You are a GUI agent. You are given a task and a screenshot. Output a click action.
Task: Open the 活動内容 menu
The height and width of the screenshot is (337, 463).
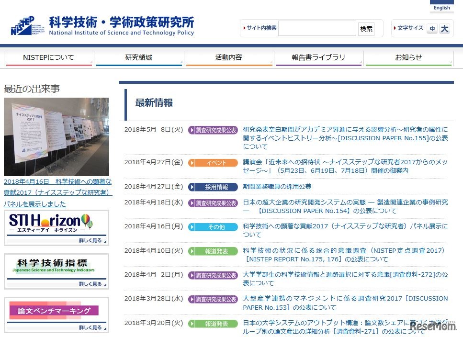tap(229, 58)
